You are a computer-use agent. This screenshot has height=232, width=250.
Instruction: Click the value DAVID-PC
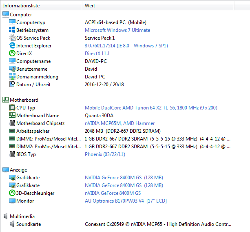(96, 61)
